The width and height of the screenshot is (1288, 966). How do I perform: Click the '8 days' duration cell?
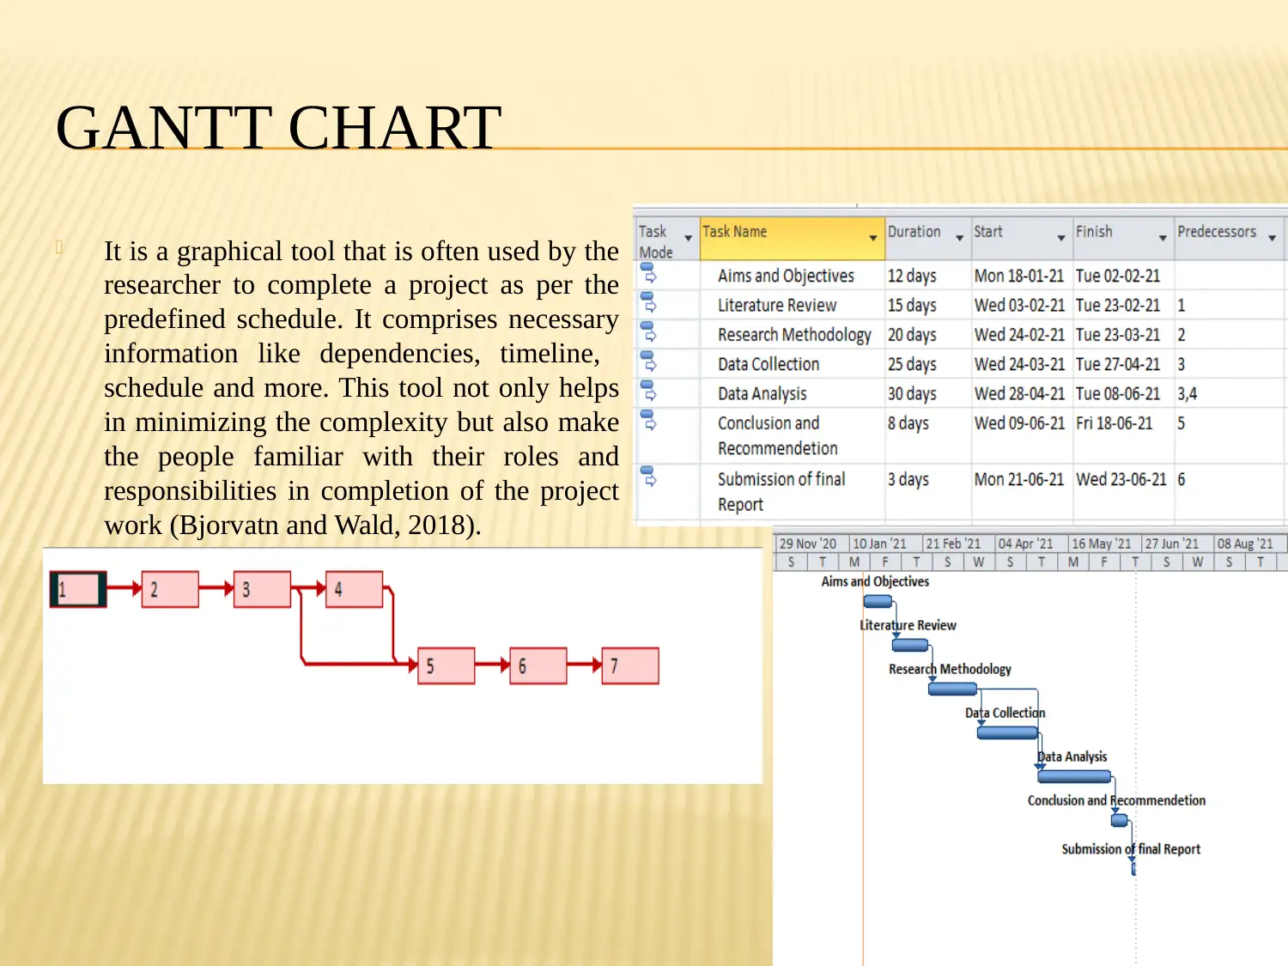(x=928, y=435)
